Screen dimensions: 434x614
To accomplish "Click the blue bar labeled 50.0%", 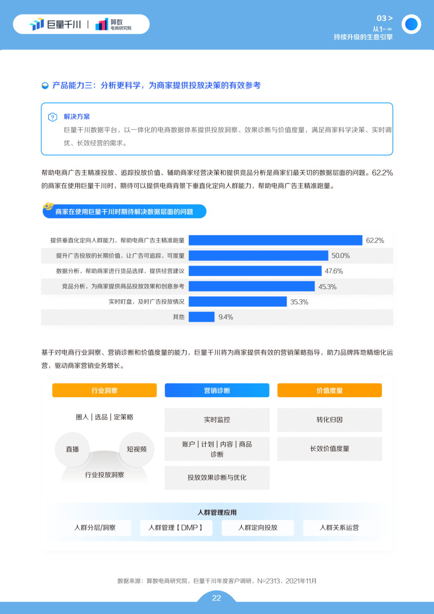I will pos(258,256).
